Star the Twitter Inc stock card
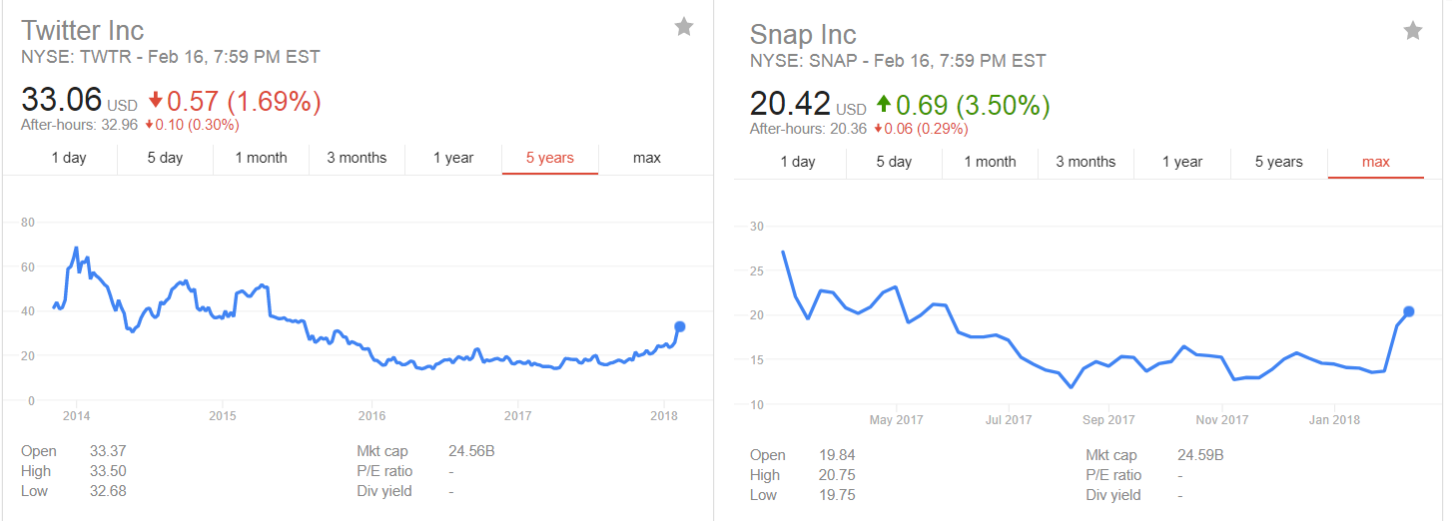The image size is (1452, 523). coord(684,27)
